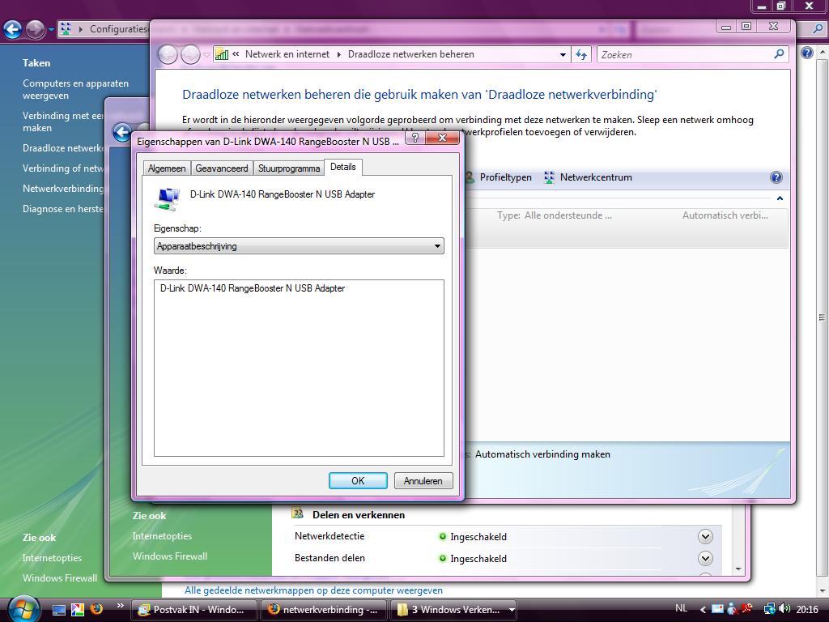Open Windows Firewall in far-left Zie ook
This screenshot has width=829, height=622.
pos(60,578)
